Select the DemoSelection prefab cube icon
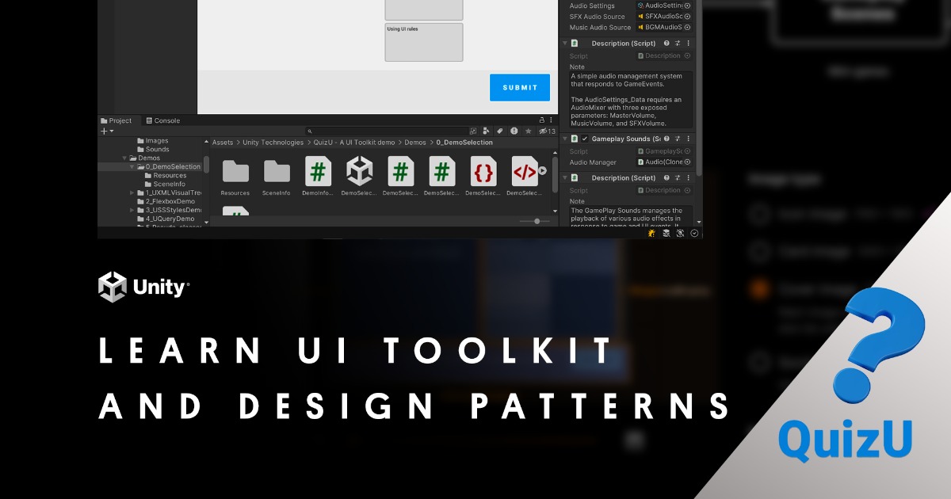951x499 pixels. [x=360, y=172]
